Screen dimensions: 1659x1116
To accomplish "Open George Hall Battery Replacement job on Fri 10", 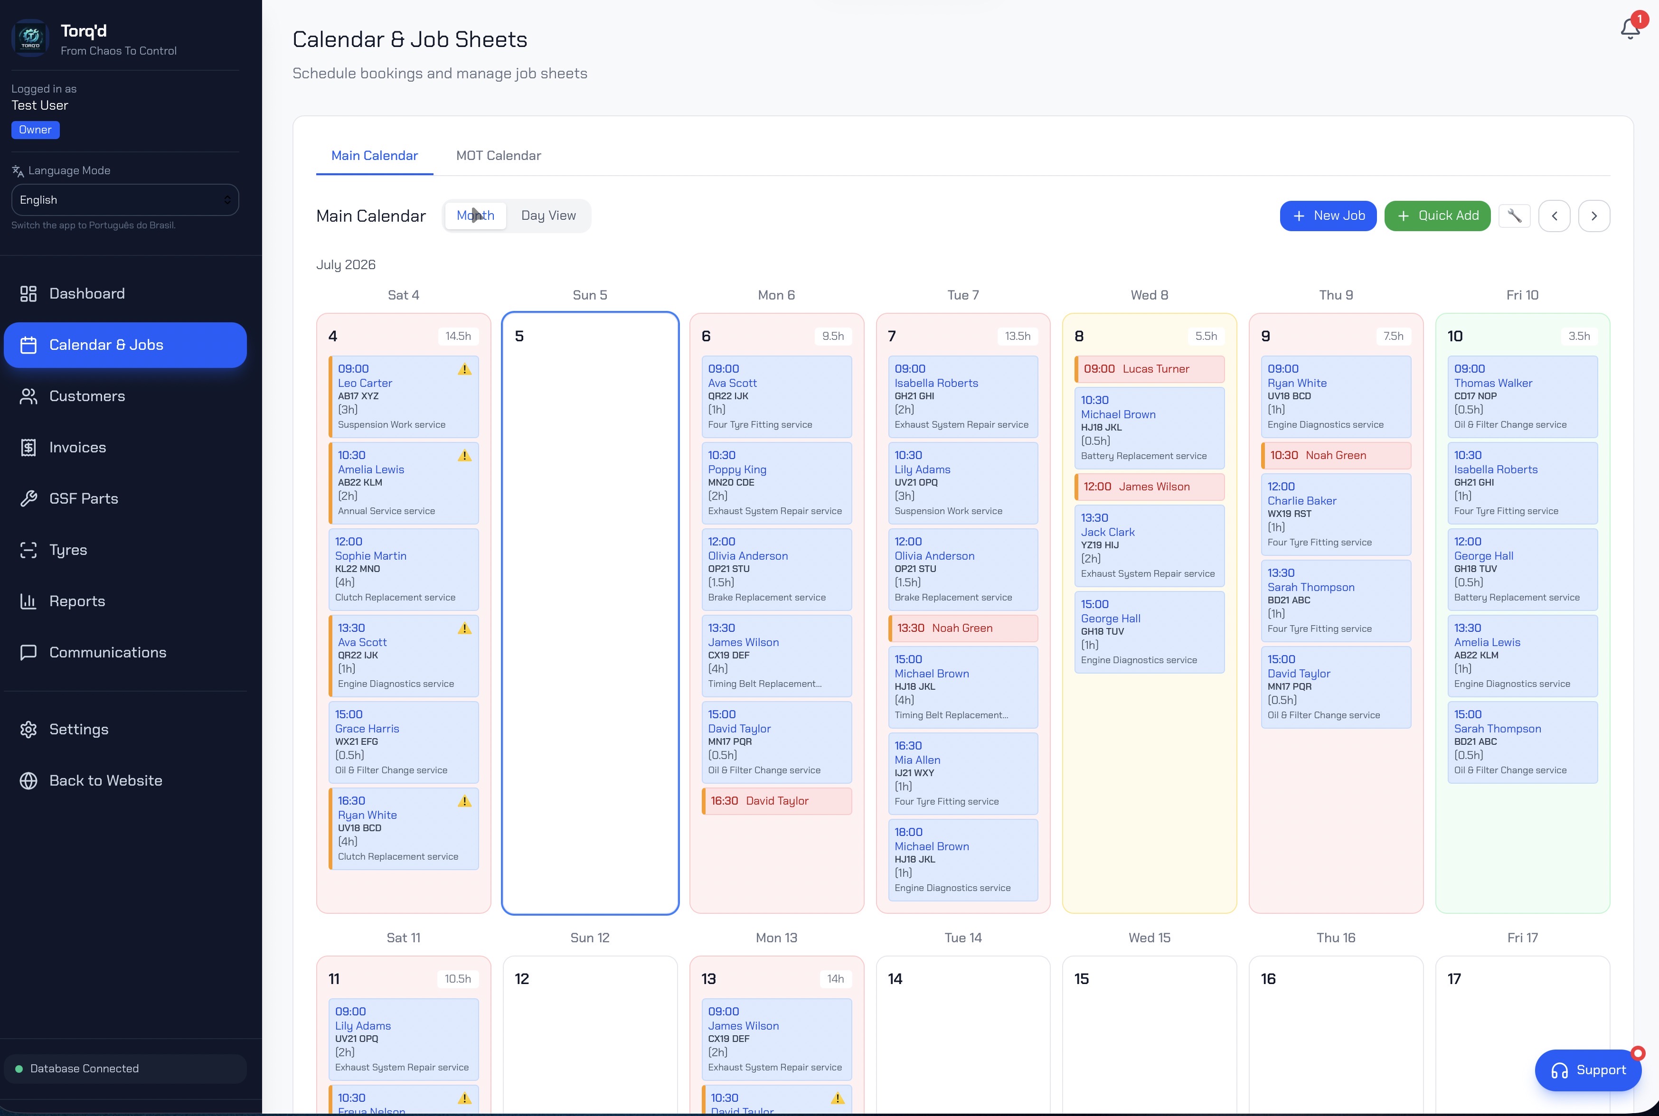I will click(1522, 569).
